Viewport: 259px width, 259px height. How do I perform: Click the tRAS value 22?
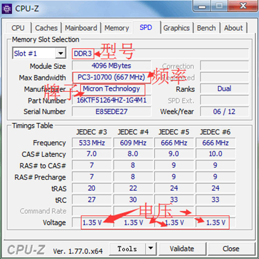point(133,188)
